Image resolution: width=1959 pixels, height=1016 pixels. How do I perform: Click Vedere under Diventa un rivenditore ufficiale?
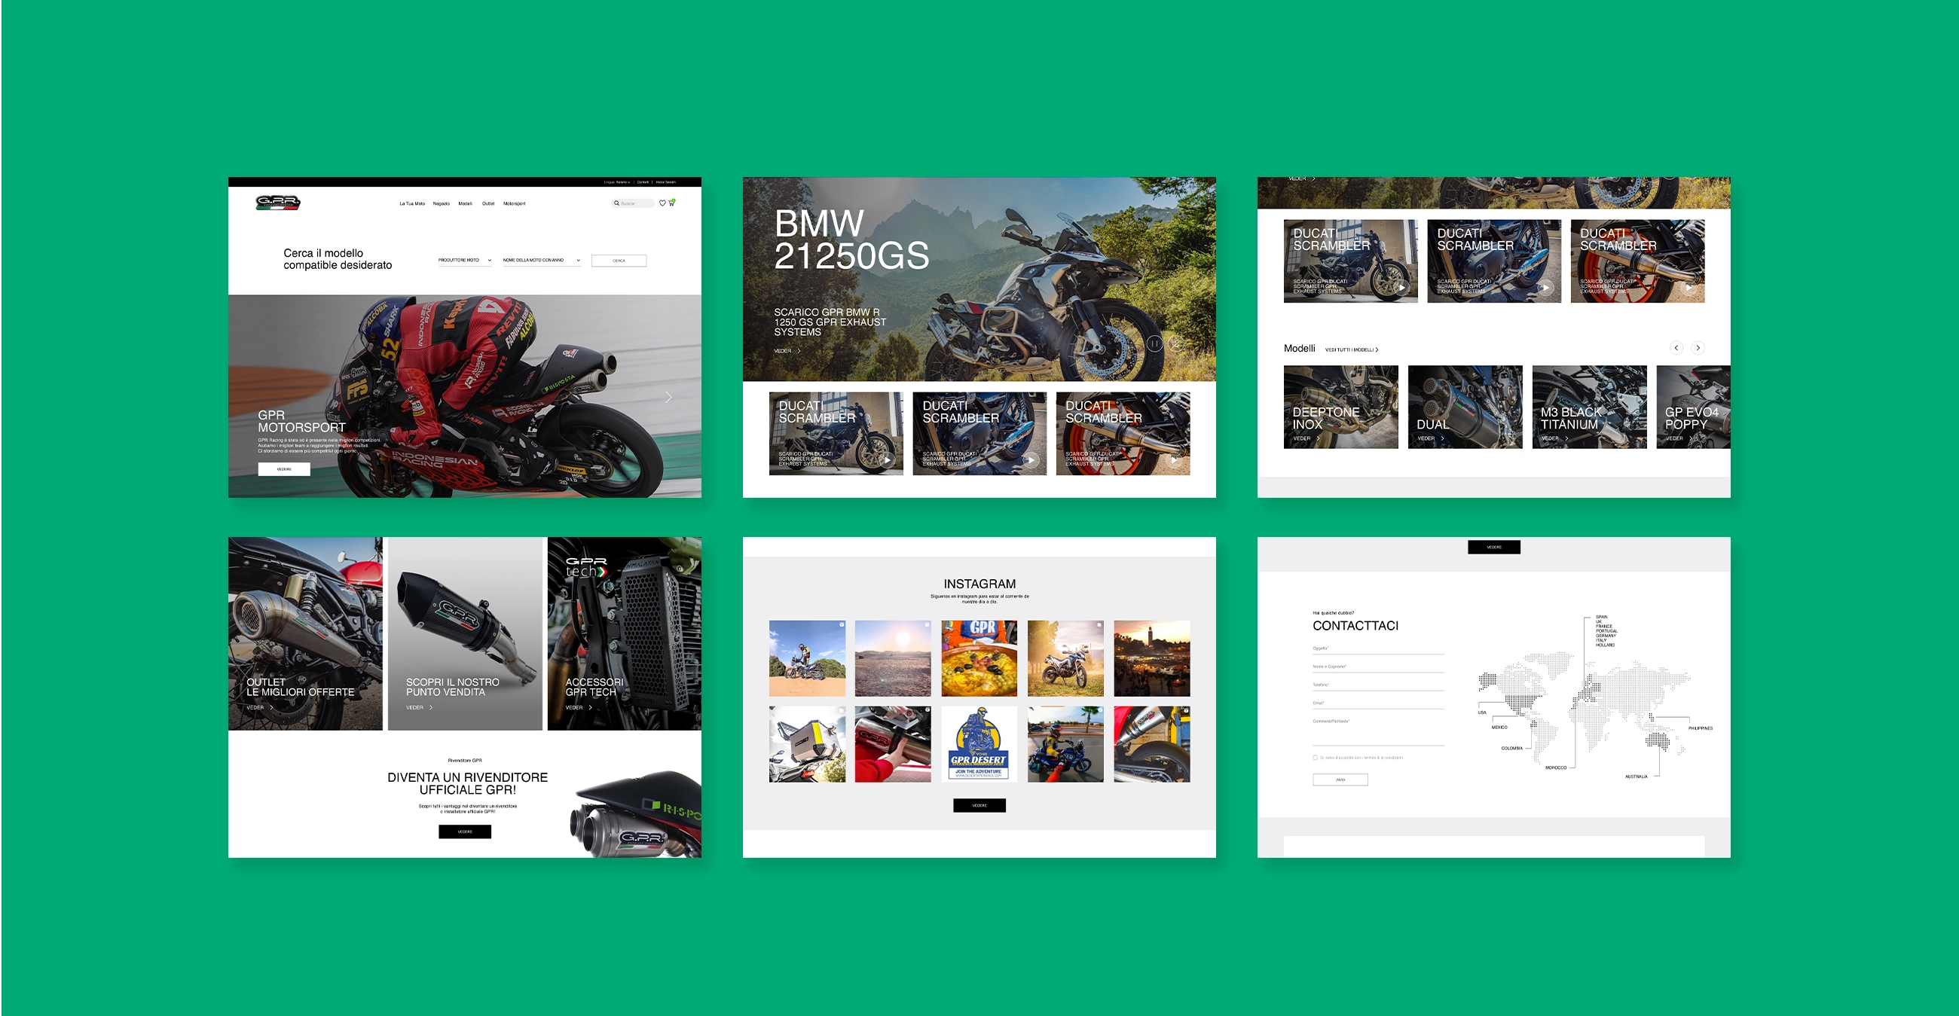point(465,832)
